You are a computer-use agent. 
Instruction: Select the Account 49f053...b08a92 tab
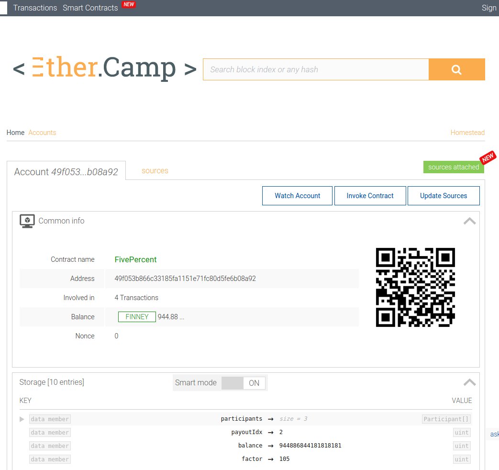(x=66, y=172)
